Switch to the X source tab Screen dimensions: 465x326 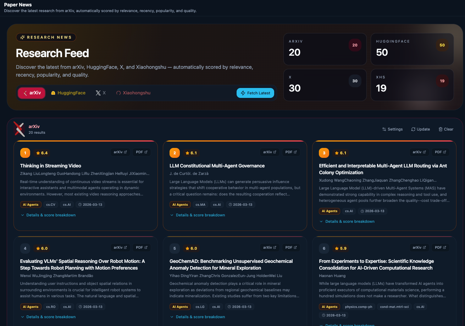coord(101,93)
